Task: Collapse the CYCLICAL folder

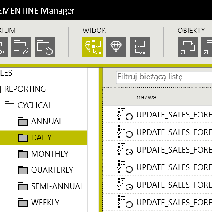Action: [0, 105]
